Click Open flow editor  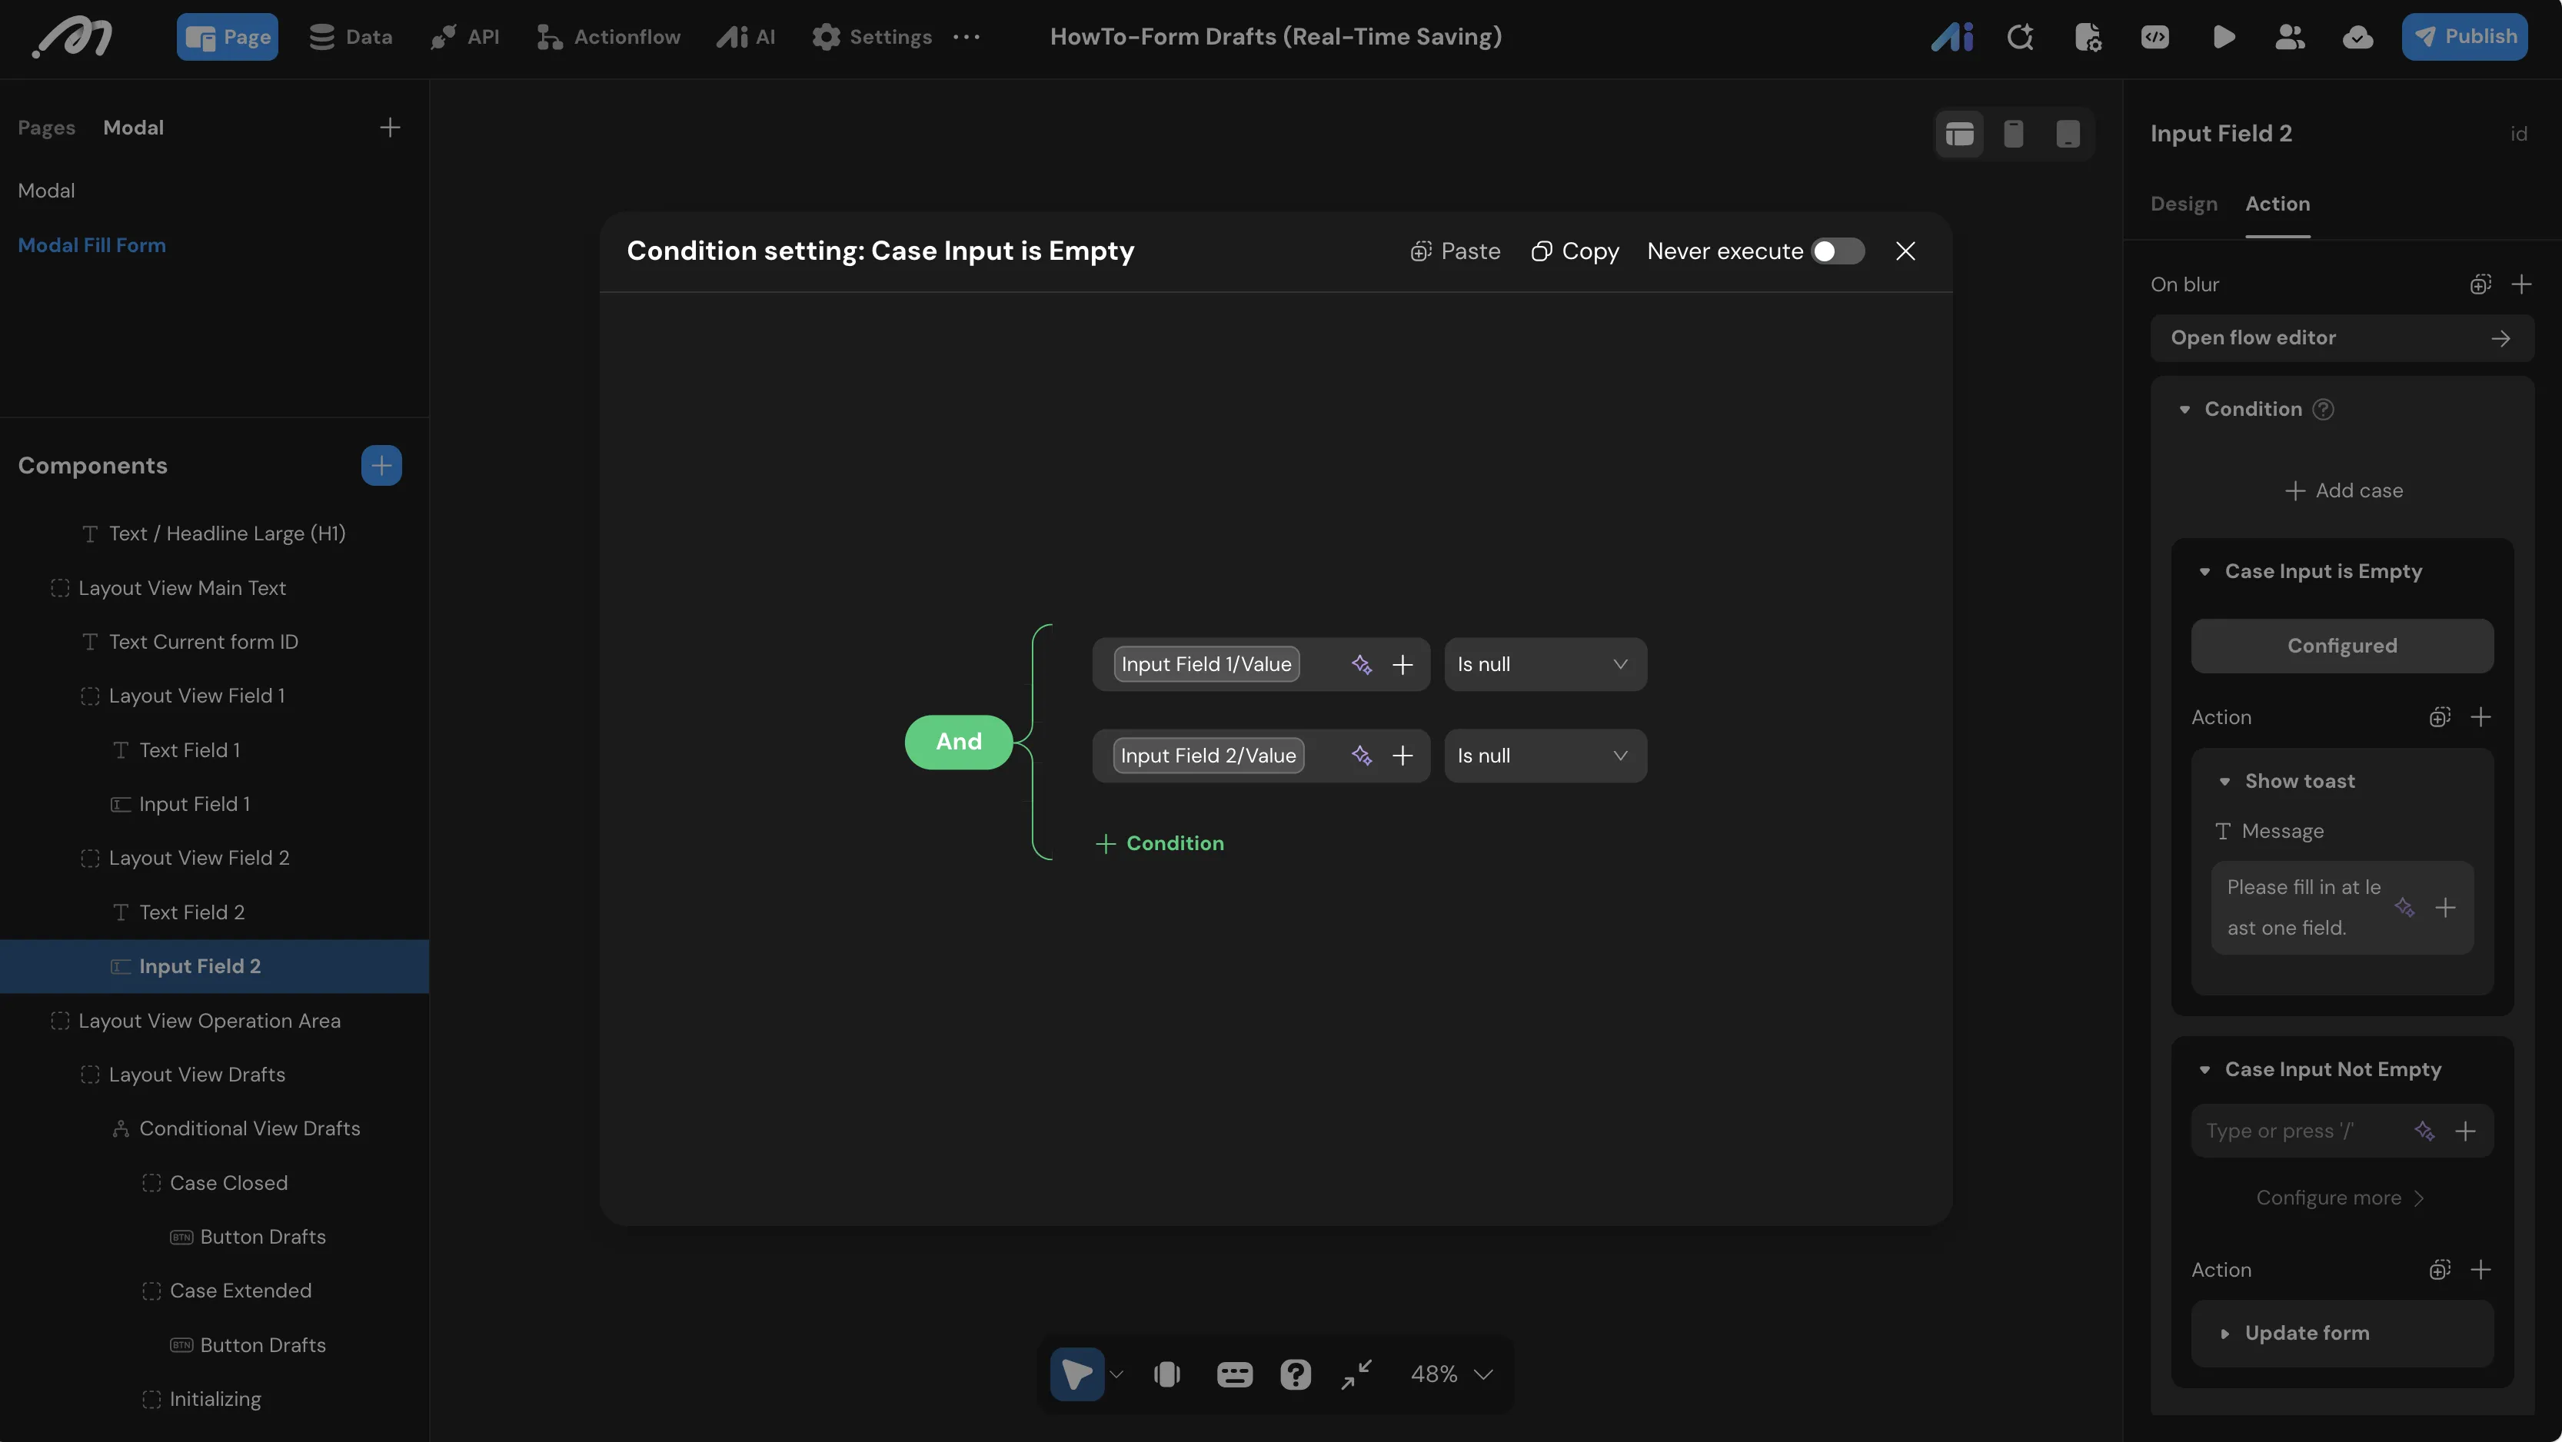(2341, 338)
